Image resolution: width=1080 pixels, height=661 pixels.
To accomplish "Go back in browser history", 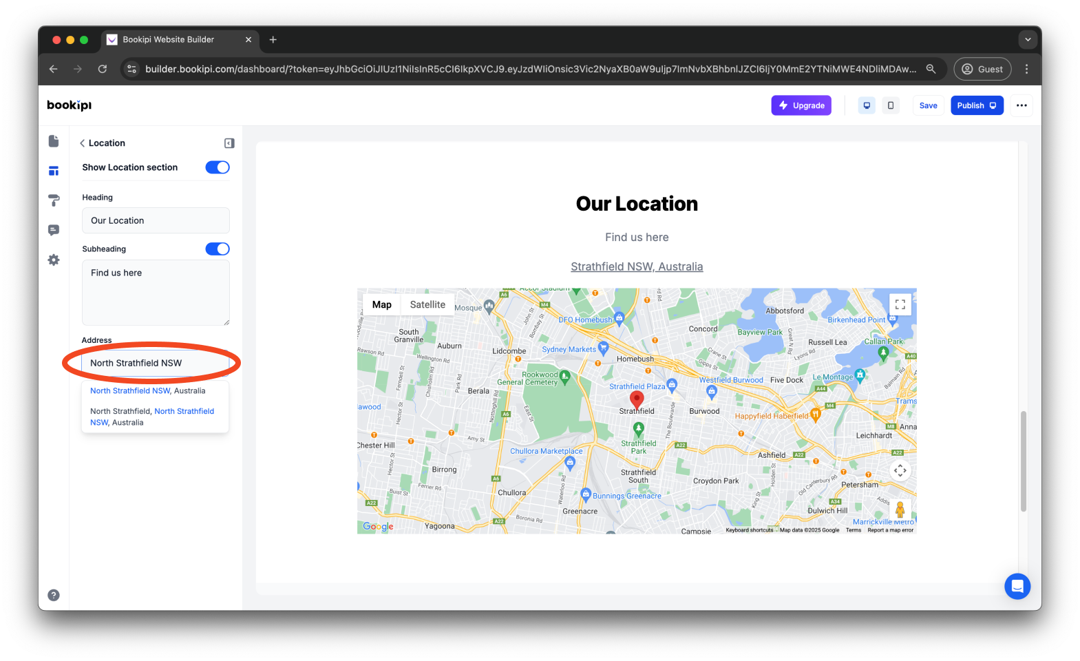I will pos(54,69).
